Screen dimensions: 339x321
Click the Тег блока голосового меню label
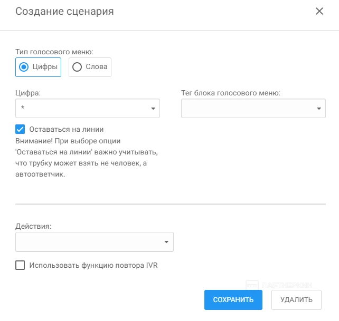pyautogui.click(x=231, y=93)
